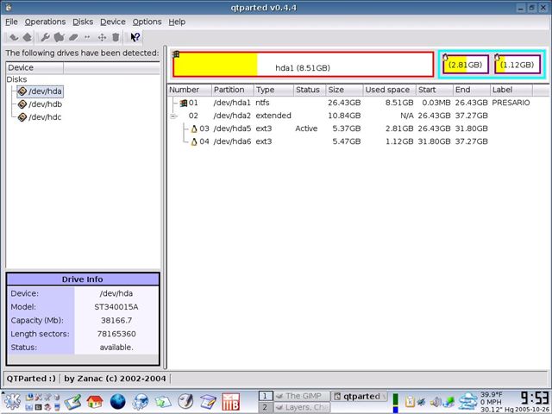
Task: Click the qtparted taskbar entry
Action: [x=359, y=397]
